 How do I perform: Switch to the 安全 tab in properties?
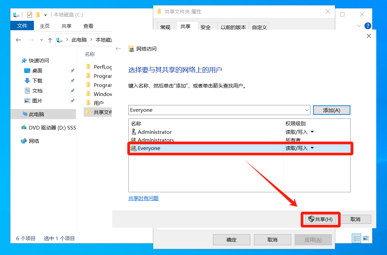point(206,27)
